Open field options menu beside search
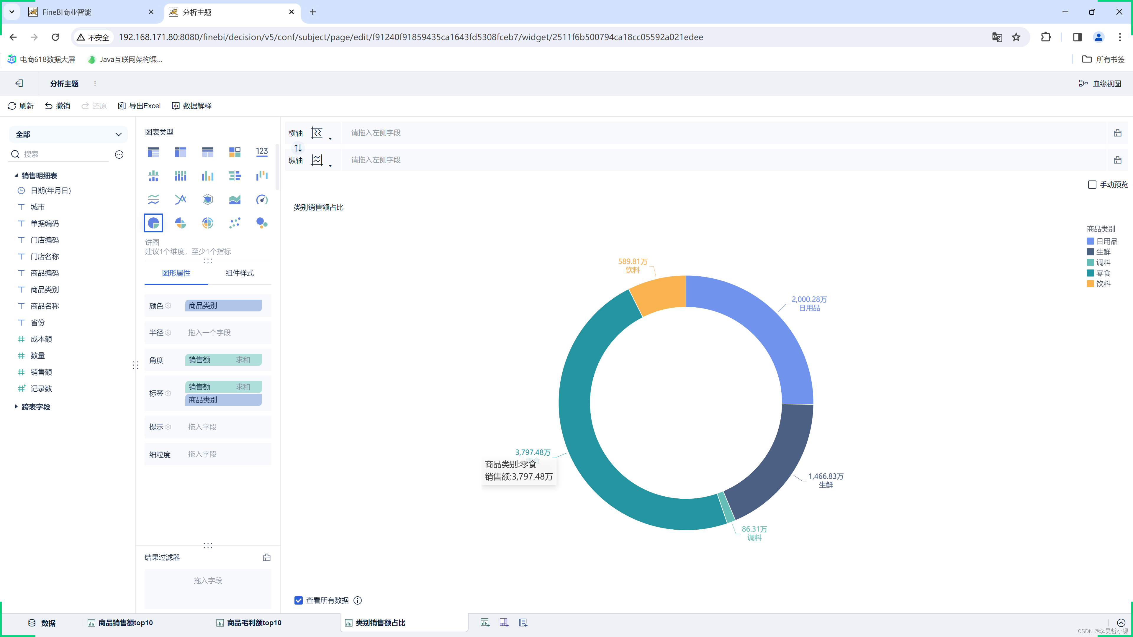 click(119, 154)
